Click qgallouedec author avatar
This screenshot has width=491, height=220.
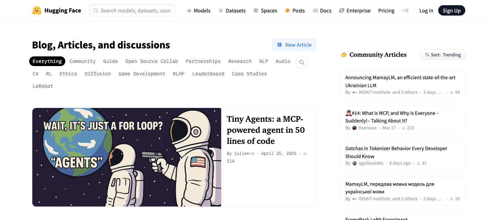click(x=355, y=163)
